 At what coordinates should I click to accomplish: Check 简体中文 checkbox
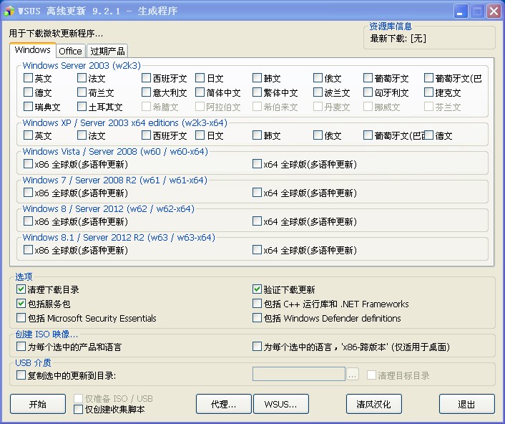pyautogui.click(x=200, y=92)
